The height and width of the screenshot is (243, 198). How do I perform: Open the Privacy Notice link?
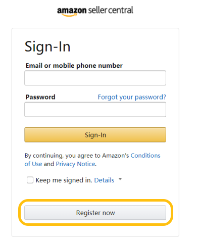coord(76,164)
